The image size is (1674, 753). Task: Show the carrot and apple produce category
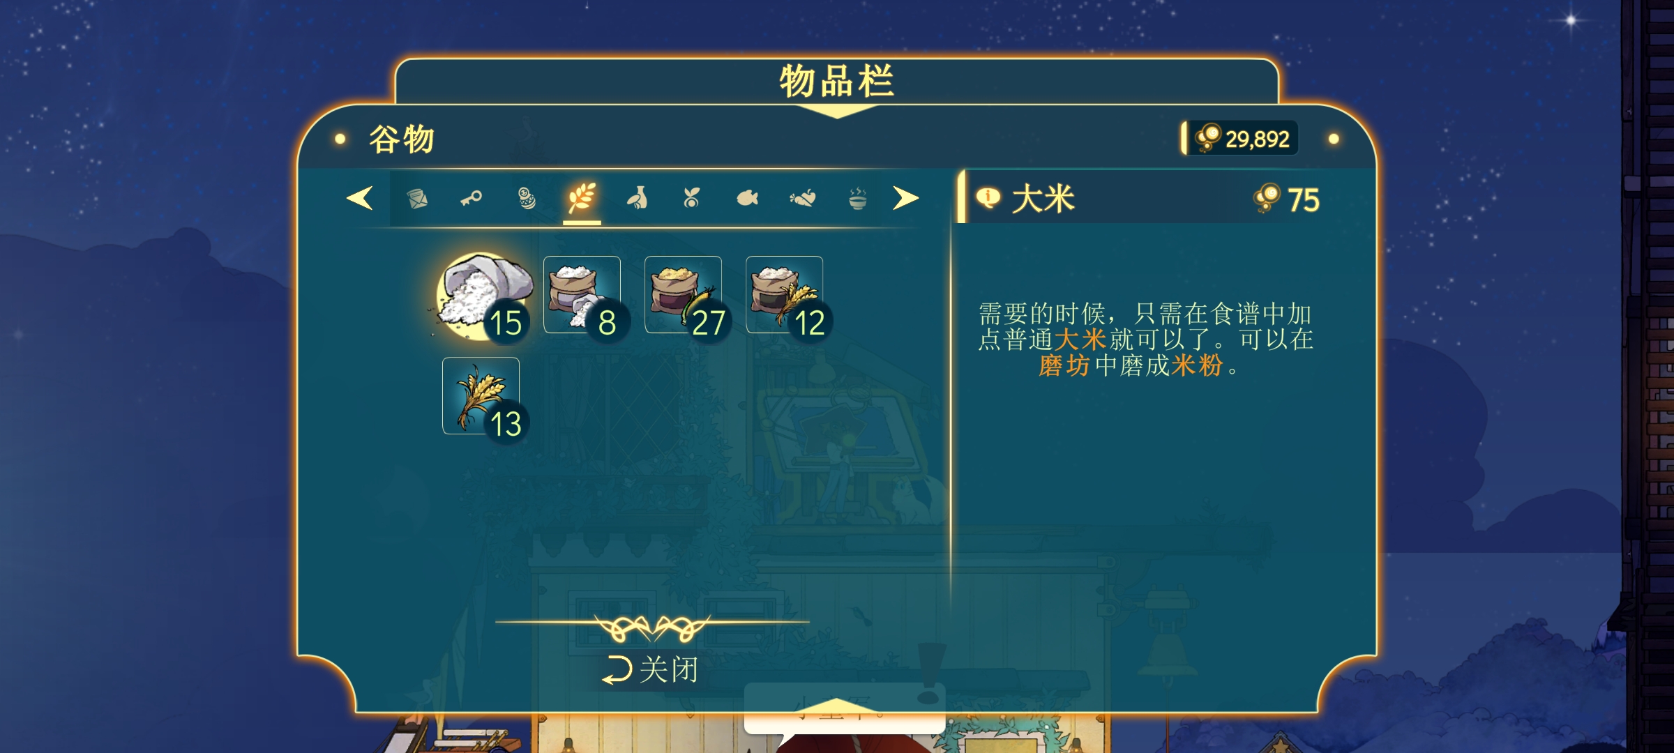(803, 199)
